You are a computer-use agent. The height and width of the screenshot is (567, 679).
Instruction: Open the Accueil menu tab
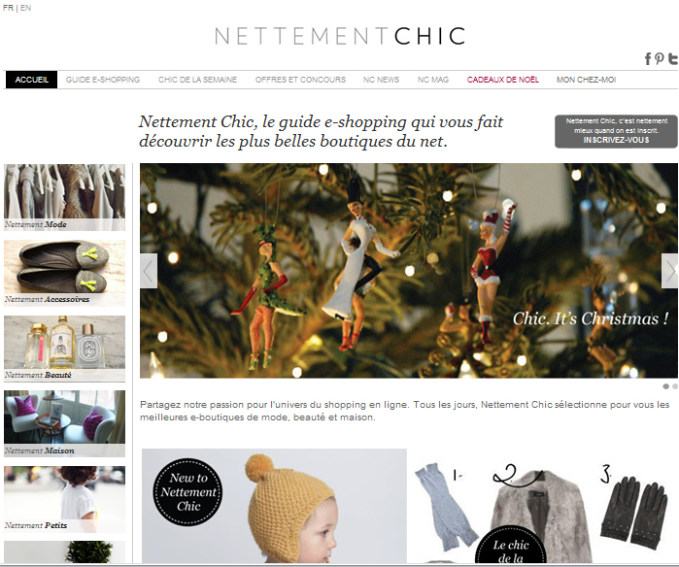coord(32,80)
